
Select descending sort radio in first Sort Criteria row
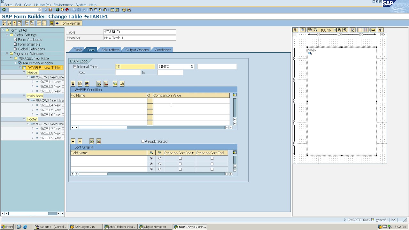pyautogui.click(x=160, y=158)
